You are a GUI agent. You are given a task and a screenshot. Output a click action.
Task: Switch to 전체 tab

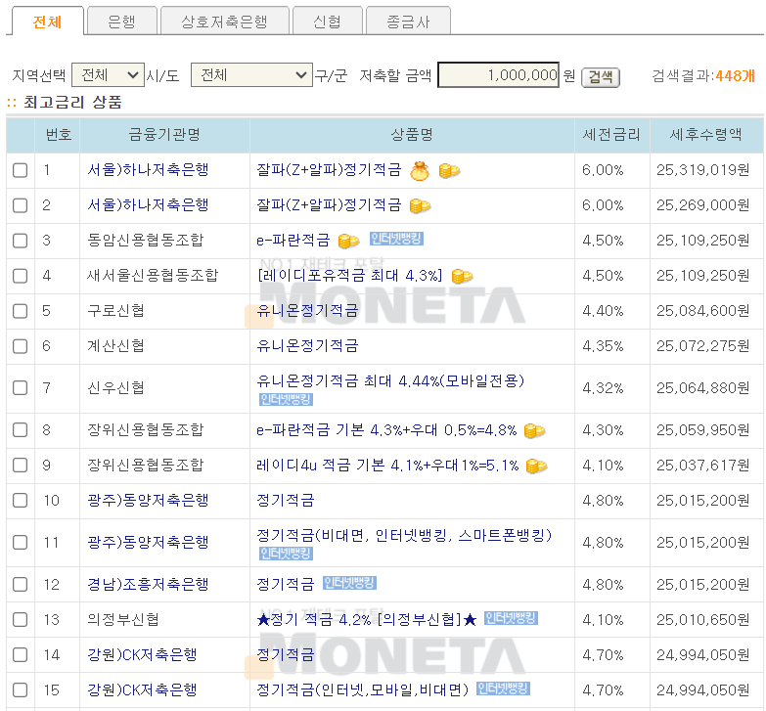(47, 22)
